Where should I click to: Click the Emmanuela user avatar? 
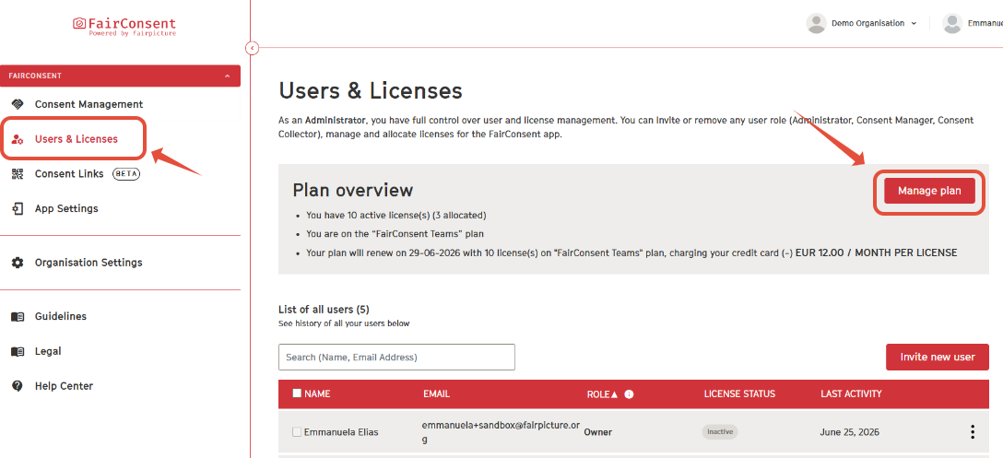click(952, 23)
